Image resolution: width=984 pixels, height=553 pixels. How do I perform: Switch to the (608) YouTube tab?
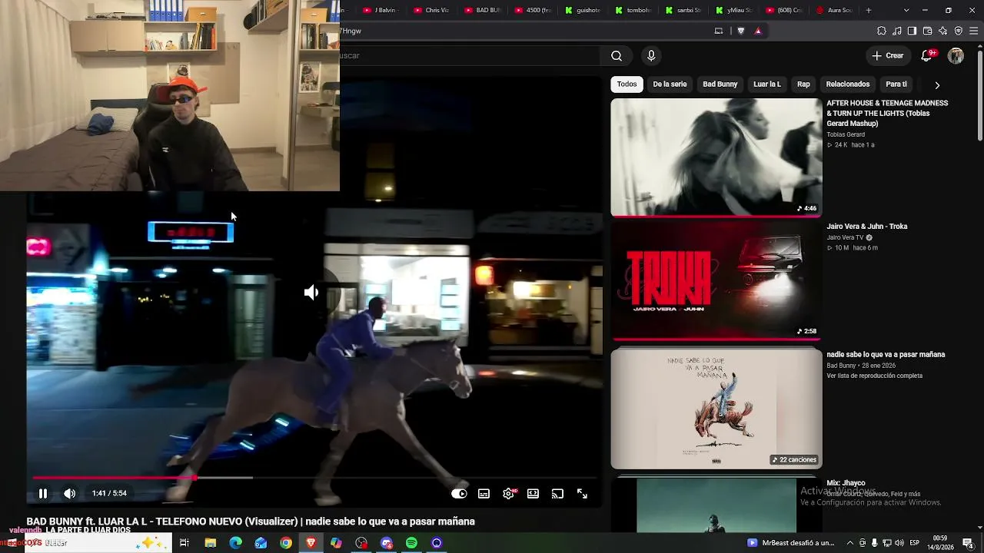(785, 10)
